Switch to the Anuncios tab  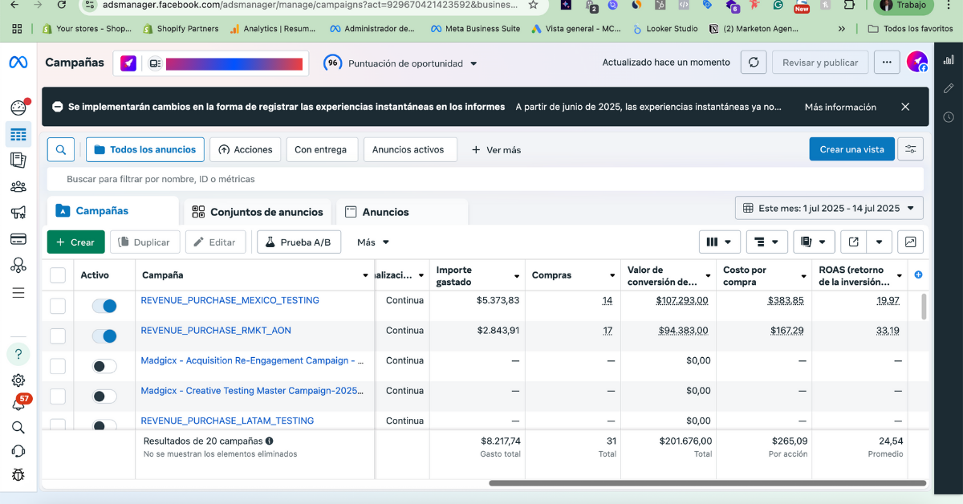coord(402,212)
